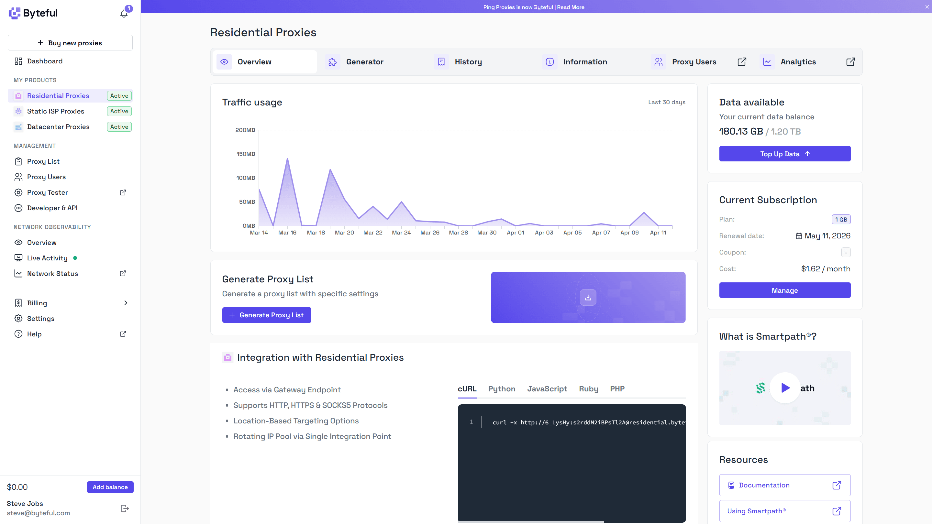Click Buy new proxies button
This screenshot has width=932, height=524.
[70, 43]
